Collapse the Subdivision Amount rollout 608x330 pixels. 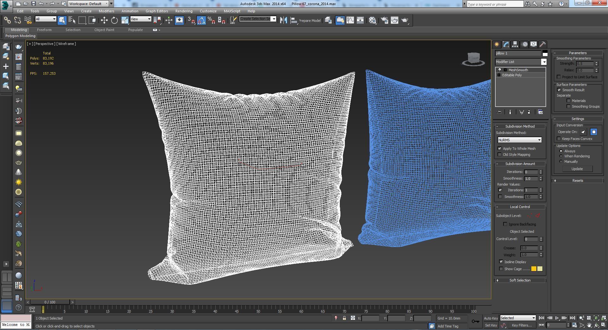tap(520, 164)
